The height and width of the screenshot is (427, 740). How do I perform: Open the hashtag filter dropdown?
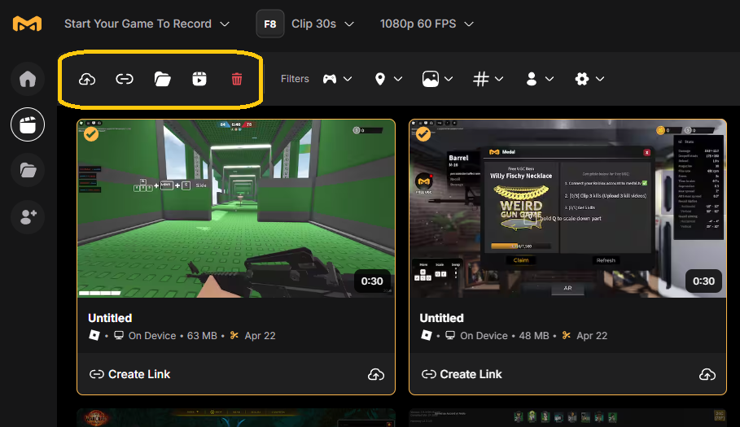click(x=488, y=79)
